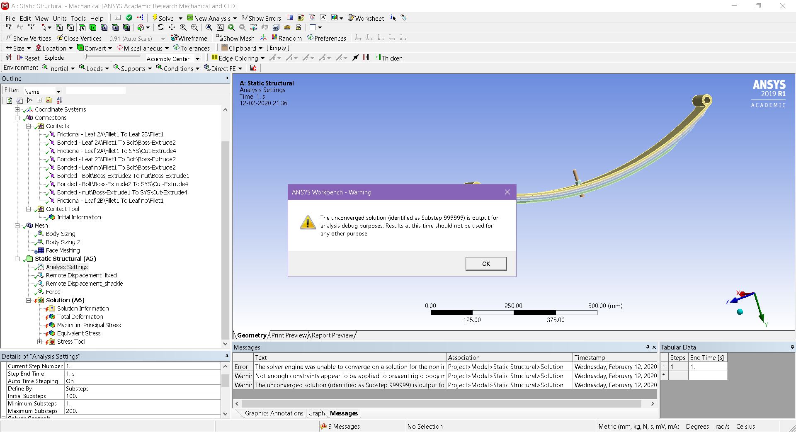Close the ANSYS Workbench Warning dialog
The width and height of the screenshot is (796, 432).
(507, 192)
